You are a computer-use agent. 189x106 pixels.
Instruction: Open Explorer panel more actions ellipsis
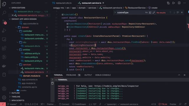pos(46,3)
